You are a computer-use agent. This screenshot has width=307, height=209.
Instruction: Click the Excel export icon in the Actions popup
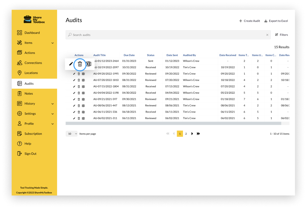point(89,64)
